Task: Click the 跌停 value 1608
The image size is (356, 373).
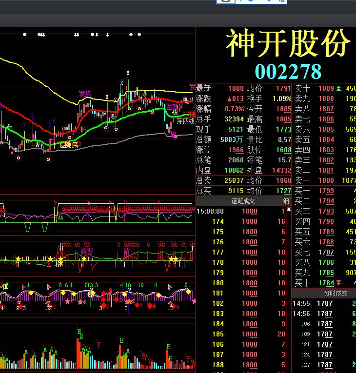Action: tap(284, 150)
